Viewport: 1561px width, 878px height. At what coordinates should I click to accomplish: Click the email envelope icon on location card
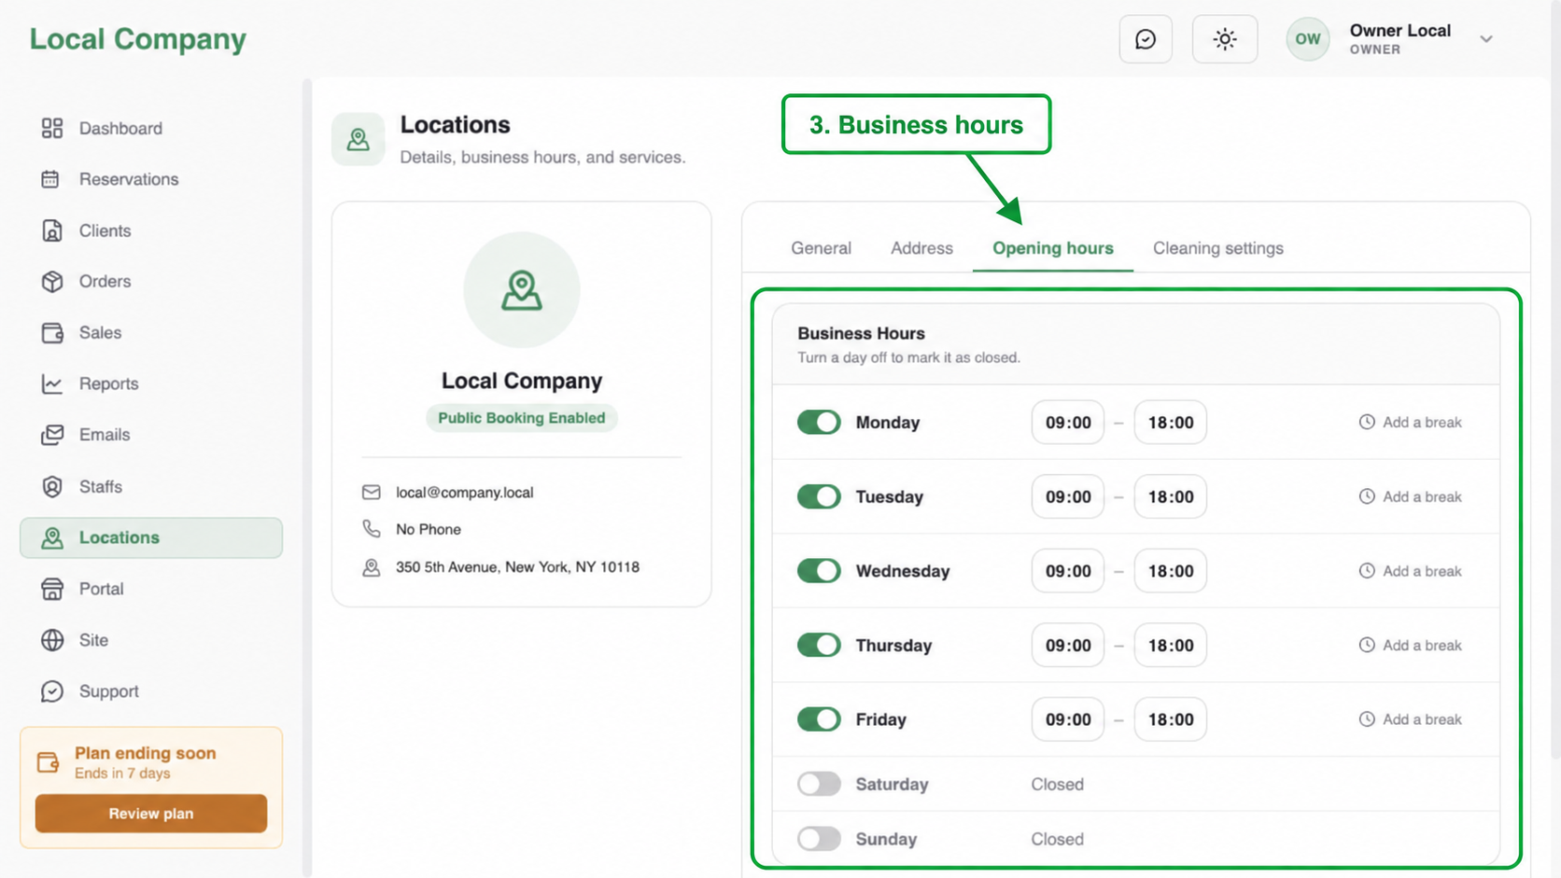(x=371, y=492)
